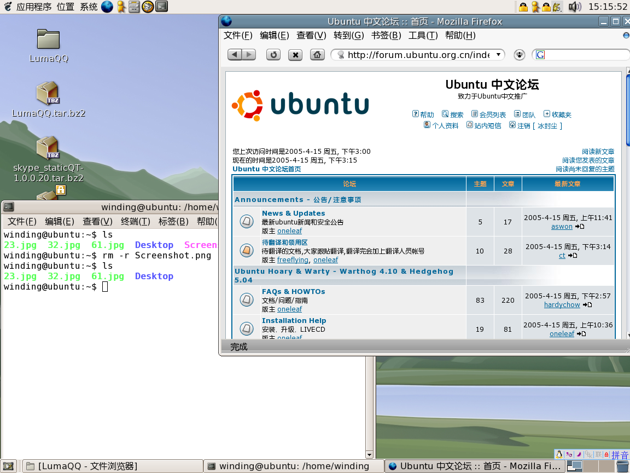View latest post arrow next to aswon

[579, 227]
